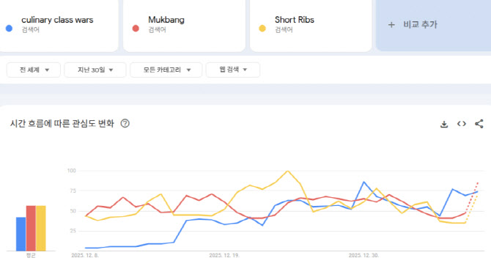Open the embed code icon

pyautogui.click(x=462, y=124)
